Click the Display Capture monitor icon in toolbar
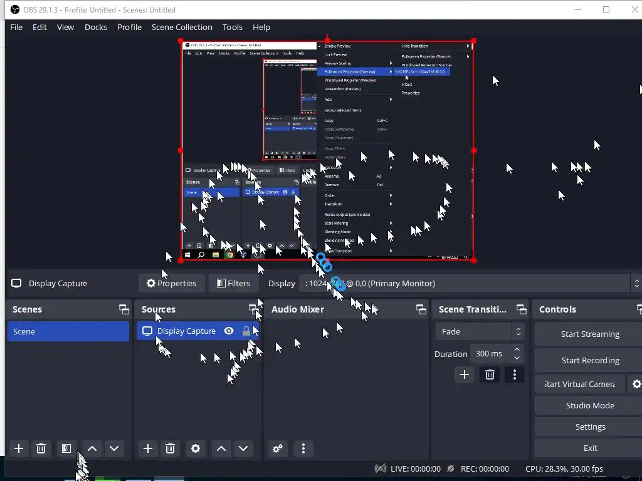 tap(16, 284)
